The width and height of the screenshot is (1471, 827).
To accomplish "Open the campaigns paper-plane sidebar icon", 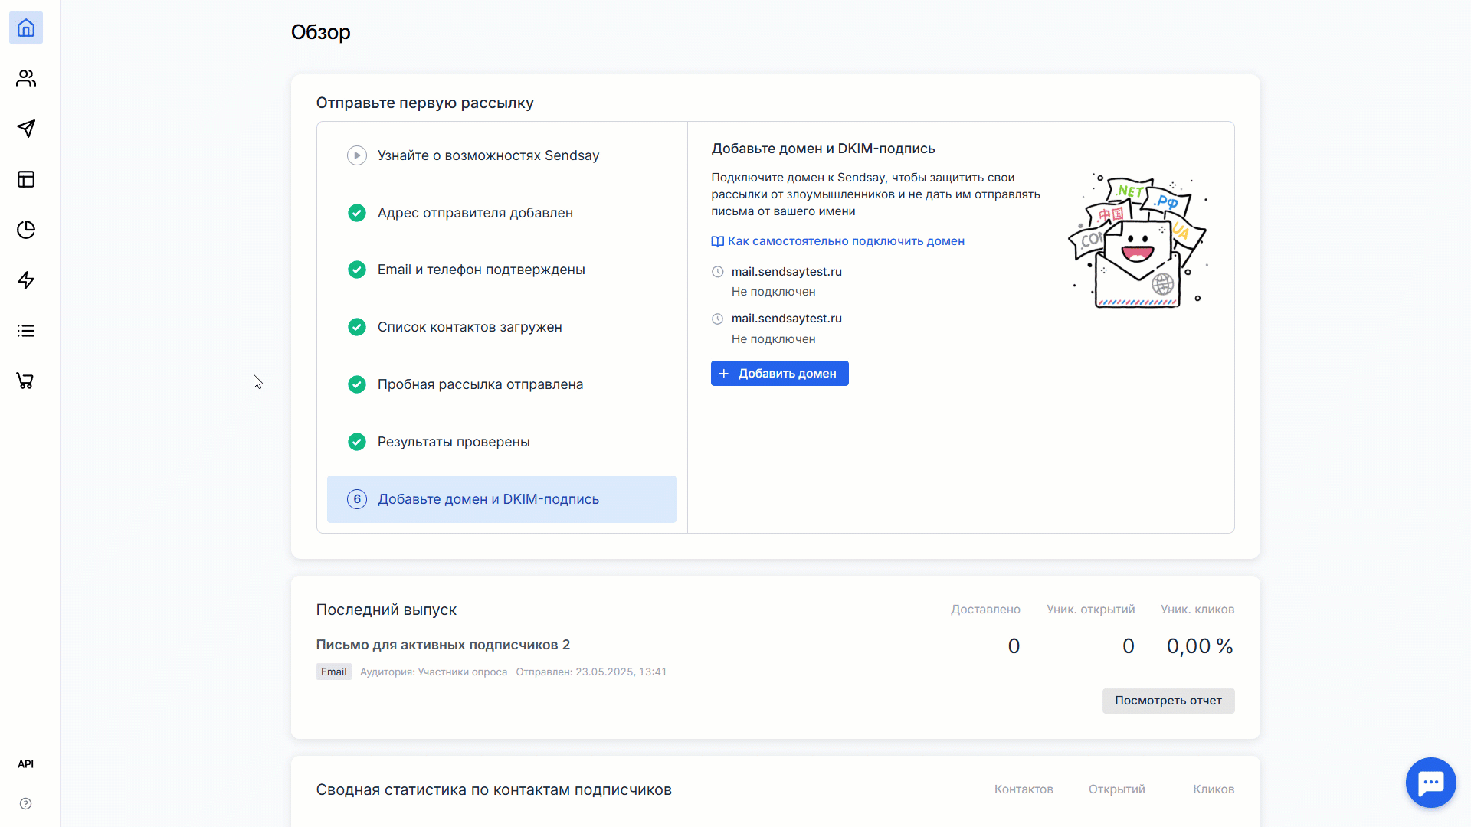I will [26, 129].
